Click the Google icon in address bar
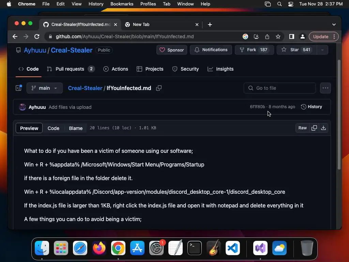Screen dimensions: 349x262 [245, 37]
